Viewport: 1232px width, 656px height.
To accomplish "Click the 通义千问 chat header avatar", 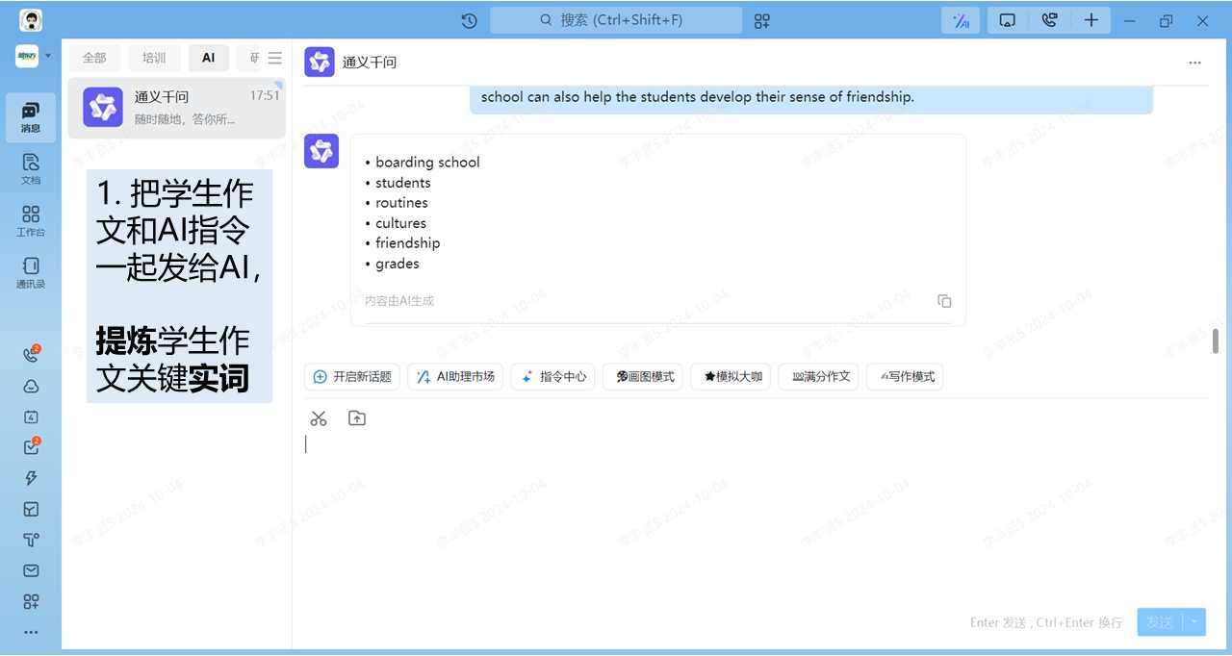I will click(x=320, y=62).
